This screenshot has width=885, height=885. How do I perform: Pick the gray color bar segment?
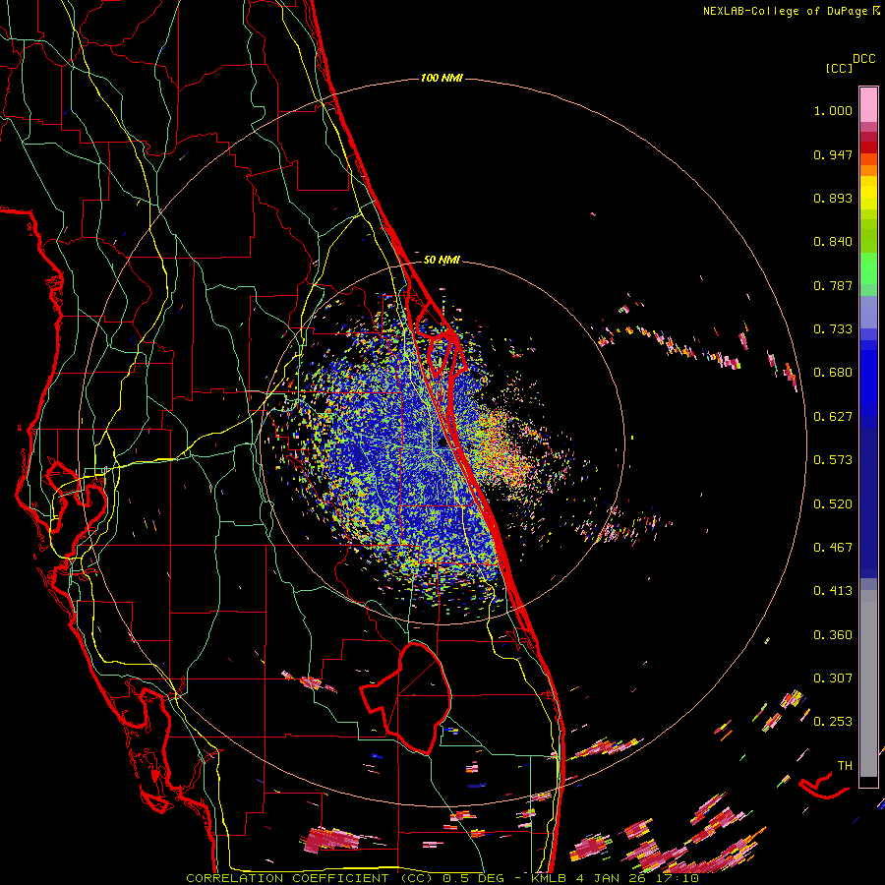[868, 683]
